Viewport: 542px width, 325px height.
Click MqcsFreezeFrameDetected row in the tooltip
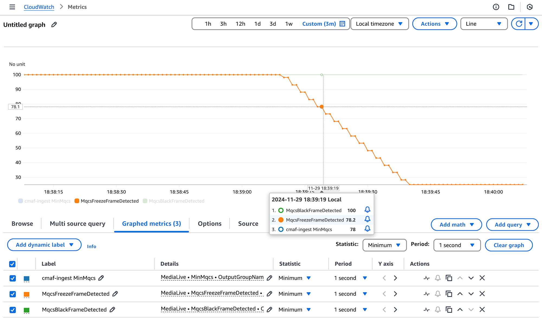click(x=321, y=220)
